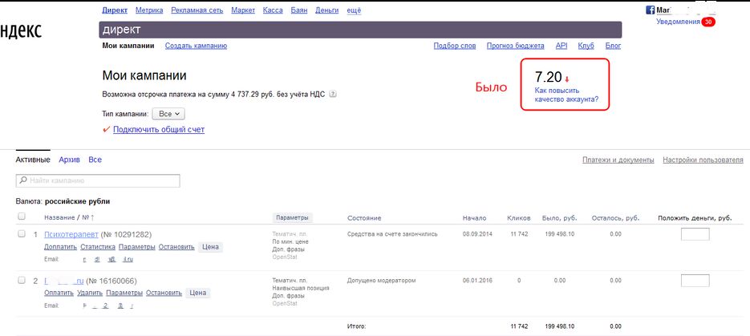Click the Итого label in totals row
The image size is (750, 336).
(x=356, y=326)
